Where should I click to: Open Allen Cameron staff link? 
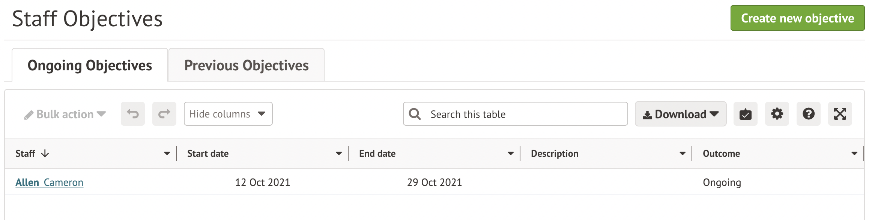(49, 182)
